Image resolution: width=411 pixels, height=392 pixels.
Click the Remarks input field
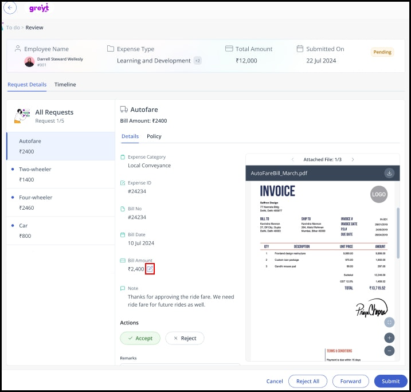(x=180, y=364)
